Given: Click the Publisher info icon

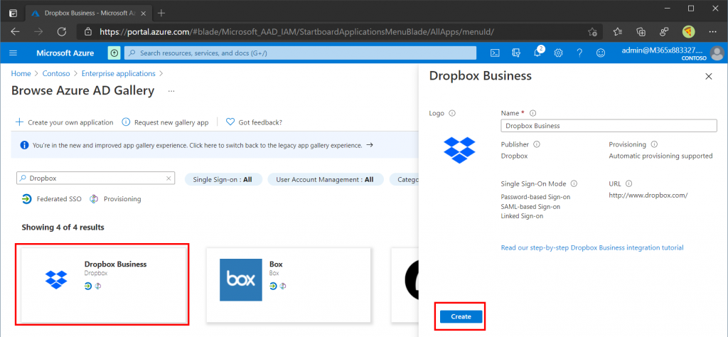Looking at the screenshot, I should 537,144.
